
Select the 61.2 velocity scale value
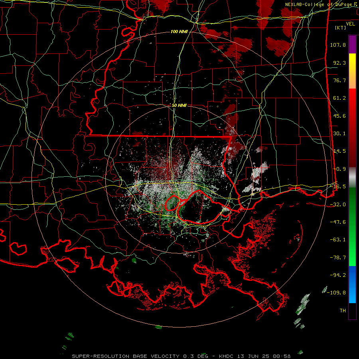[339, 98]
